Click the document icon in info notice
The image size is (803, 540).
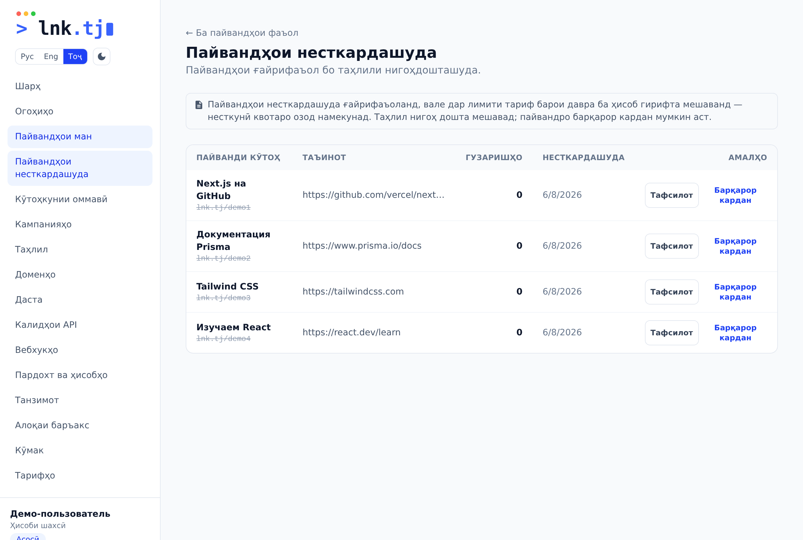coord(199,105)
